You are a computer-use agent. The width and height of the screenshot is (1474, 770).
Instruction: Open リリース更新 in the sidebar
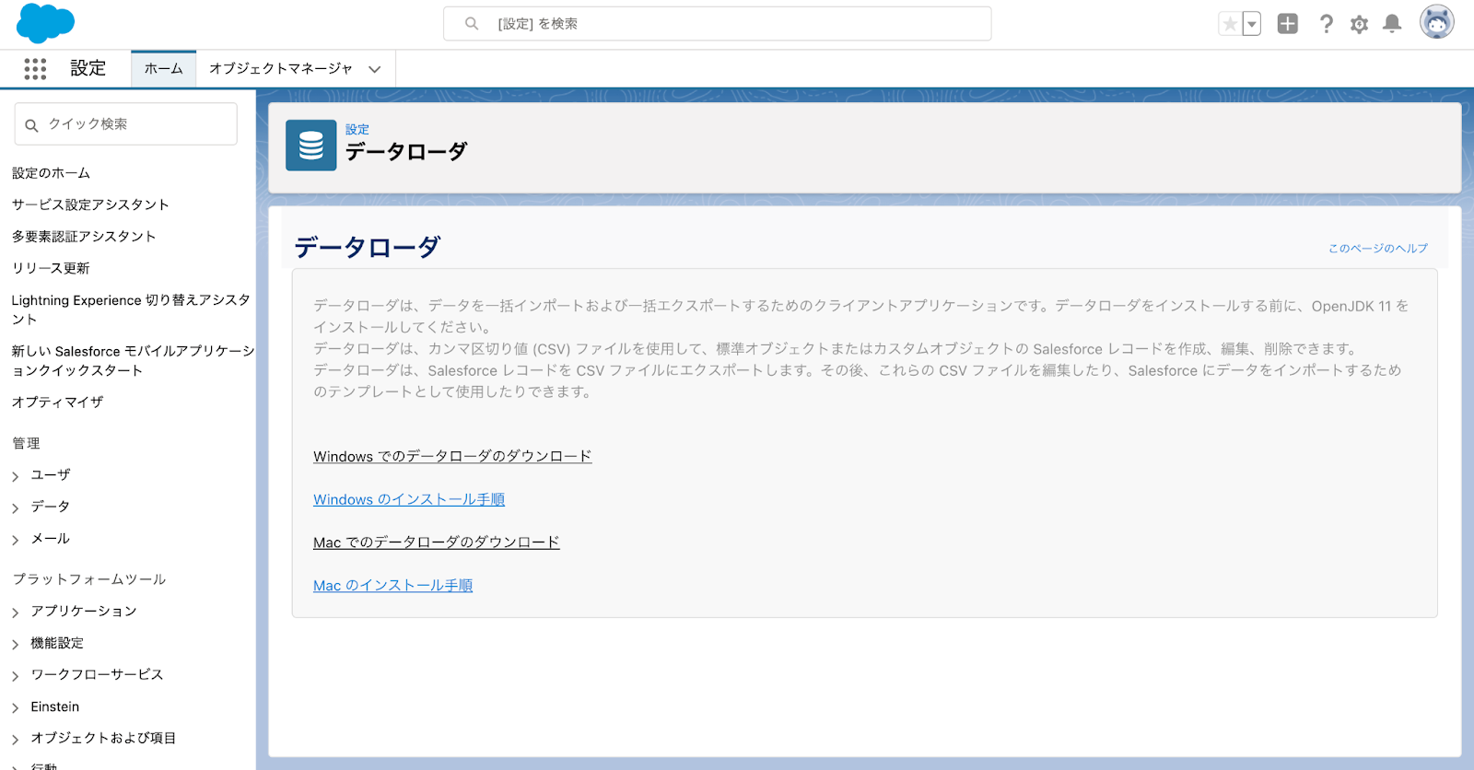coord(51,268)
